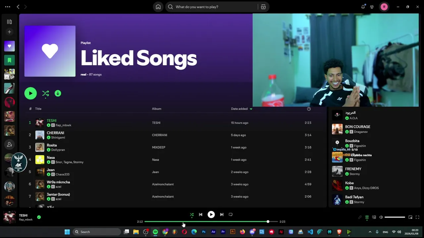Open the MIXDEEP album link

point(159,147)
